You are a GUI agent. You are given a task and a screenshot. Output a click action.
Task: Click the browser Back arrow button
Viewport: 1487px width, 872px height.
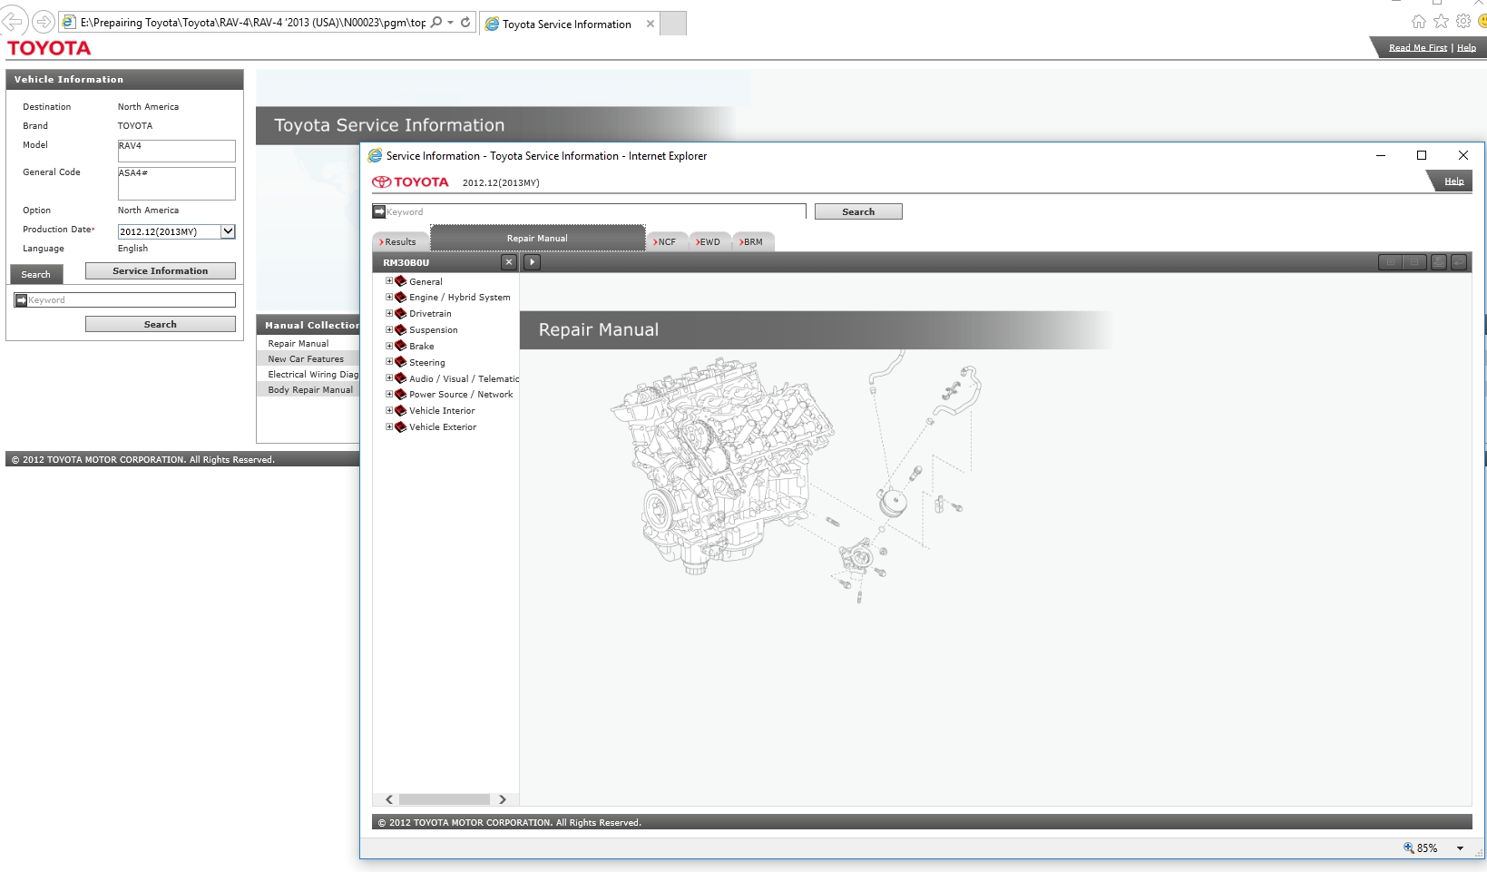pos(13,22)
